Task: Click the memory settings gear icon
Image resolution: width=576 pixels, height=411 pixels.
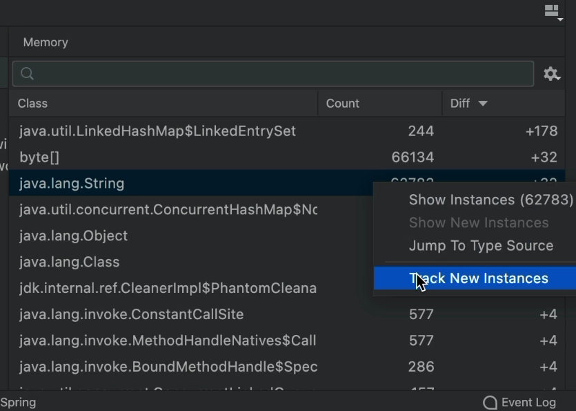Action: tap(551, 74)
